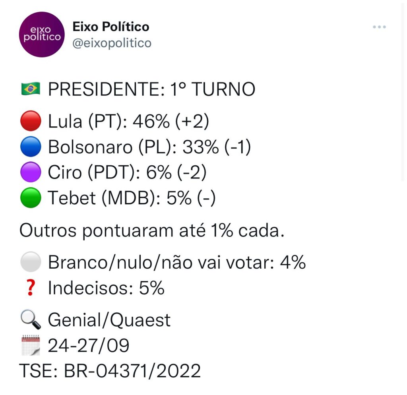Click the magnifying glass by Genial/Quaest

[30, 320]
